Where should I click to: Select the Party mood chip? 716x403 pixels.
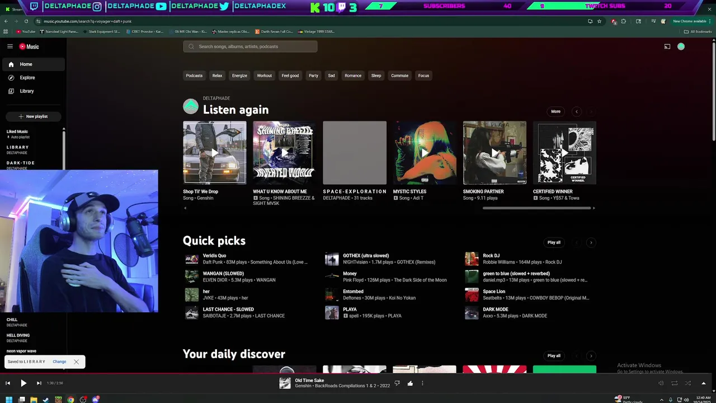click(313, 76)
